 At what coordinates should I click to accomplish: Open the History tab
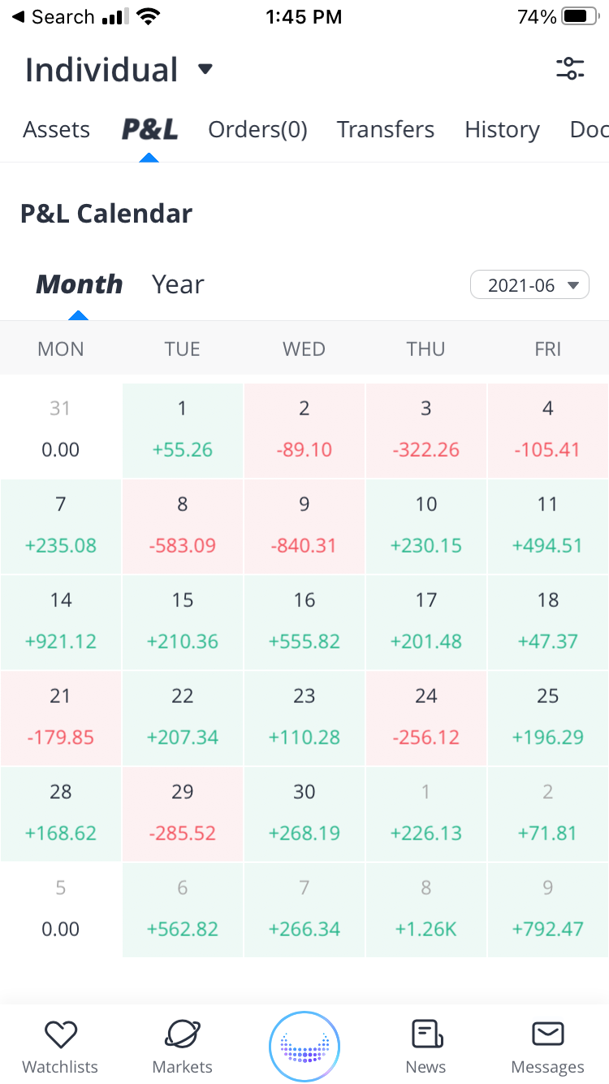[502, 130]
